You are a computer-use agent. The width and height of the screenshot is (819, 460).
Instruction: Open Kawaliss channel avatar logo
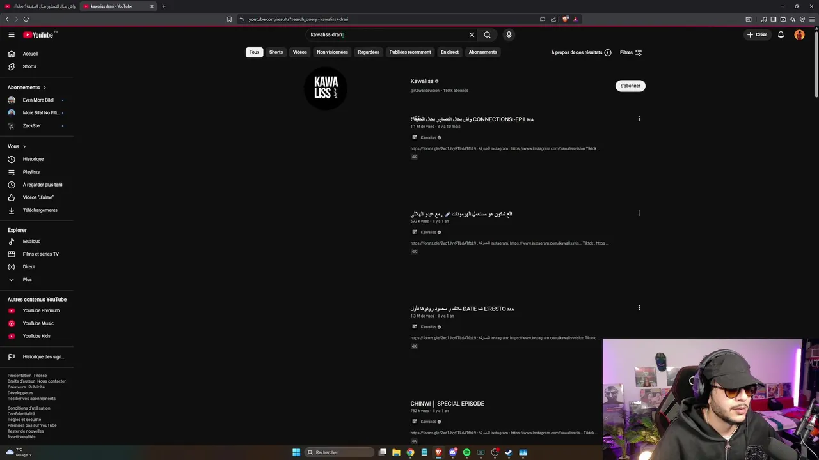(326, 88)
